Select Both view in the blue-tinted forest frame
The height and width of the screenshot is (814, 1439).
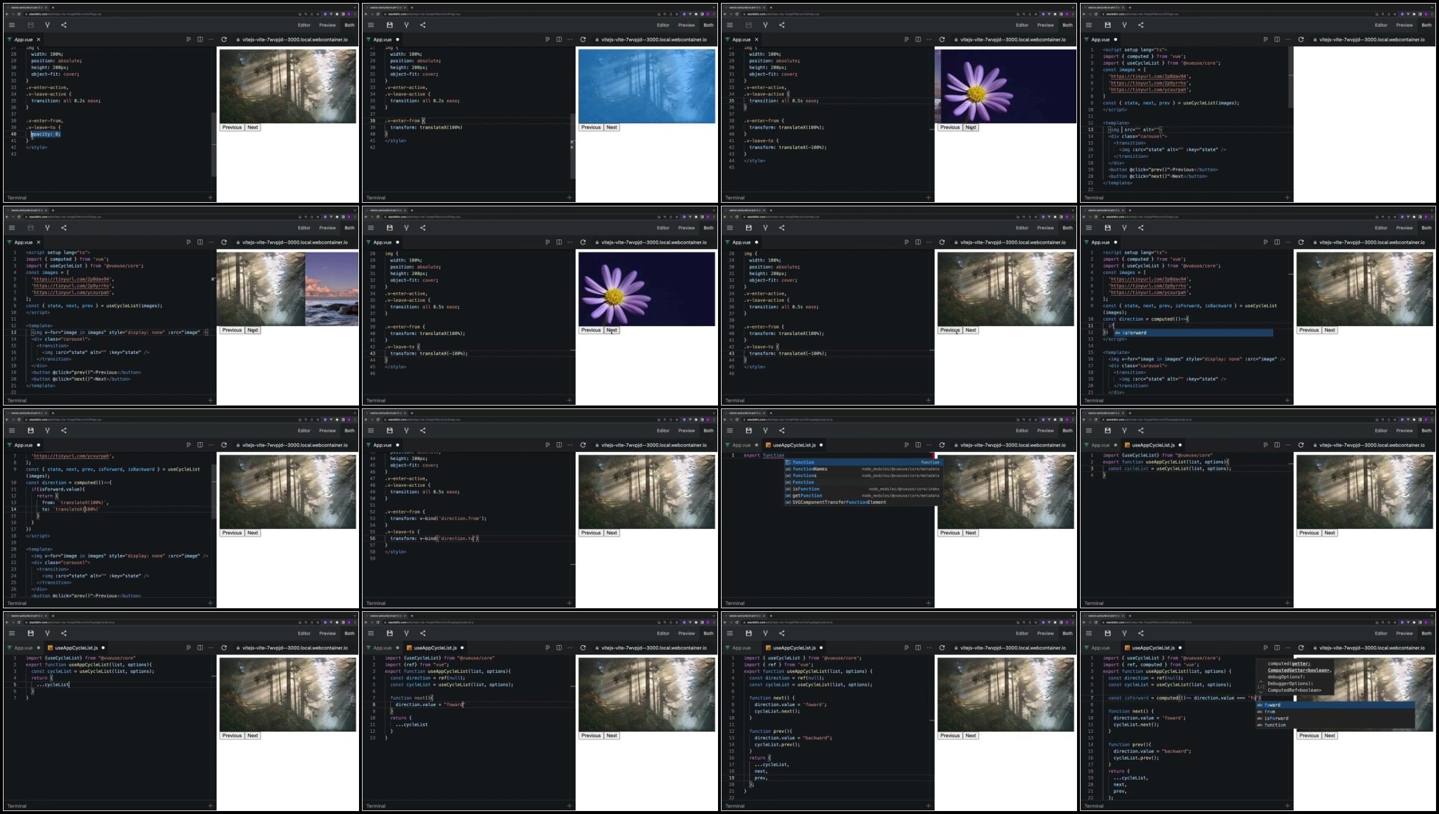pyautogui.click(x=709, y=25)
